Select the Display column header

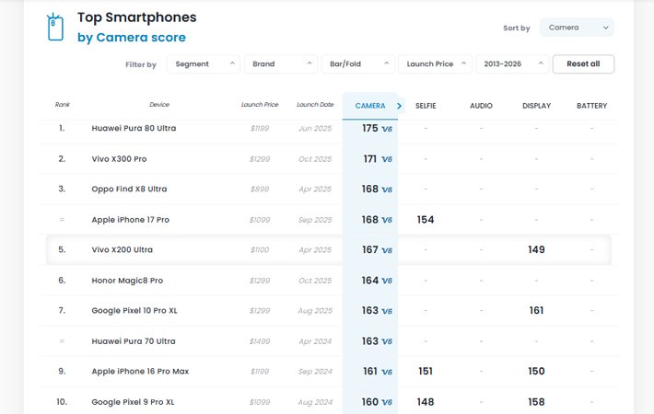(x=536, y=106)
